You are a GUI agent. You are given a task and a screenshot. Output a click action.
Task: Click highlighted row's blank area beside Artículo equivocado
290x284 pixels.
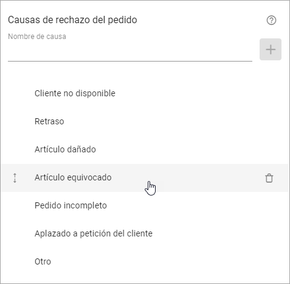click(187, 178)
